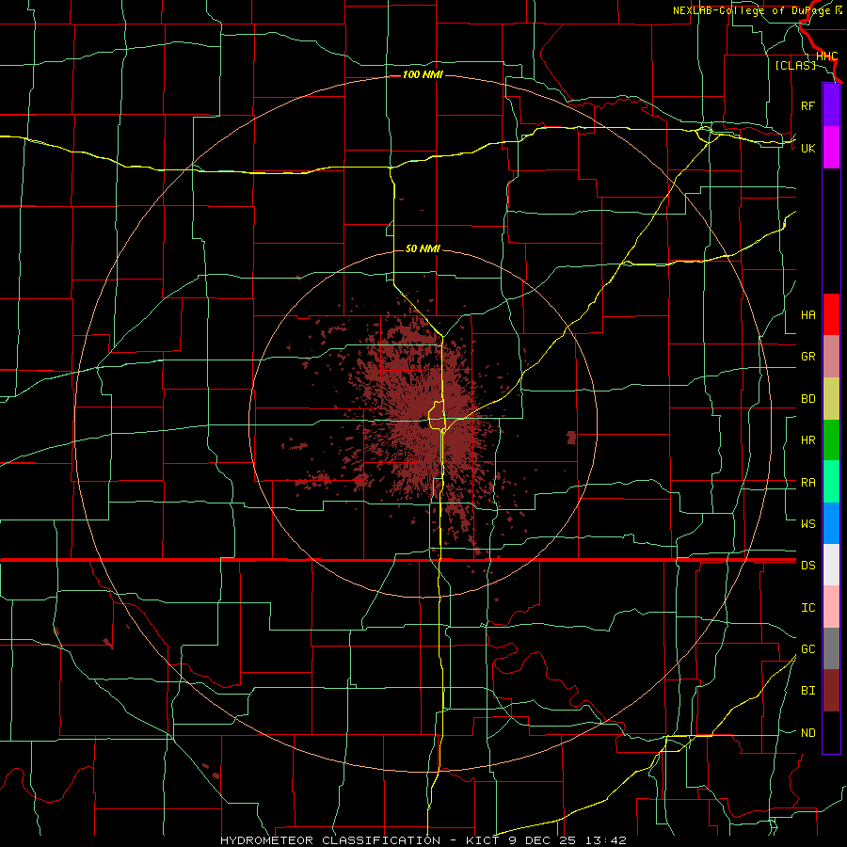
Task: Select the GC gray legend swatch
Action: tap(831, 648)
